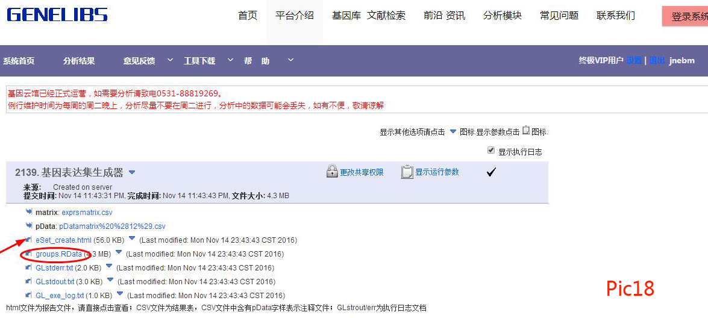Click the checkmark status icon for job 2139

click(491, 172)
